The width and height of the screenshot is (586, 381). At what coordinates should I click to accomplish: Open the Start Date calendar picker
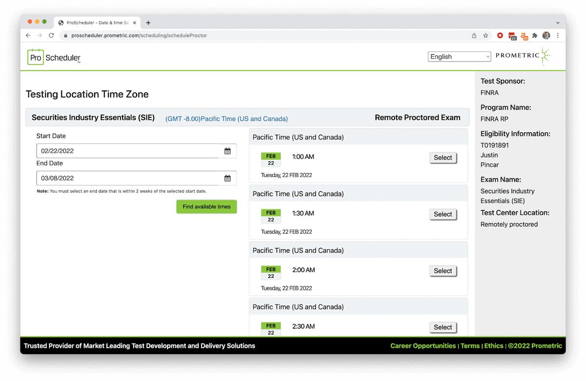[228, 151]
